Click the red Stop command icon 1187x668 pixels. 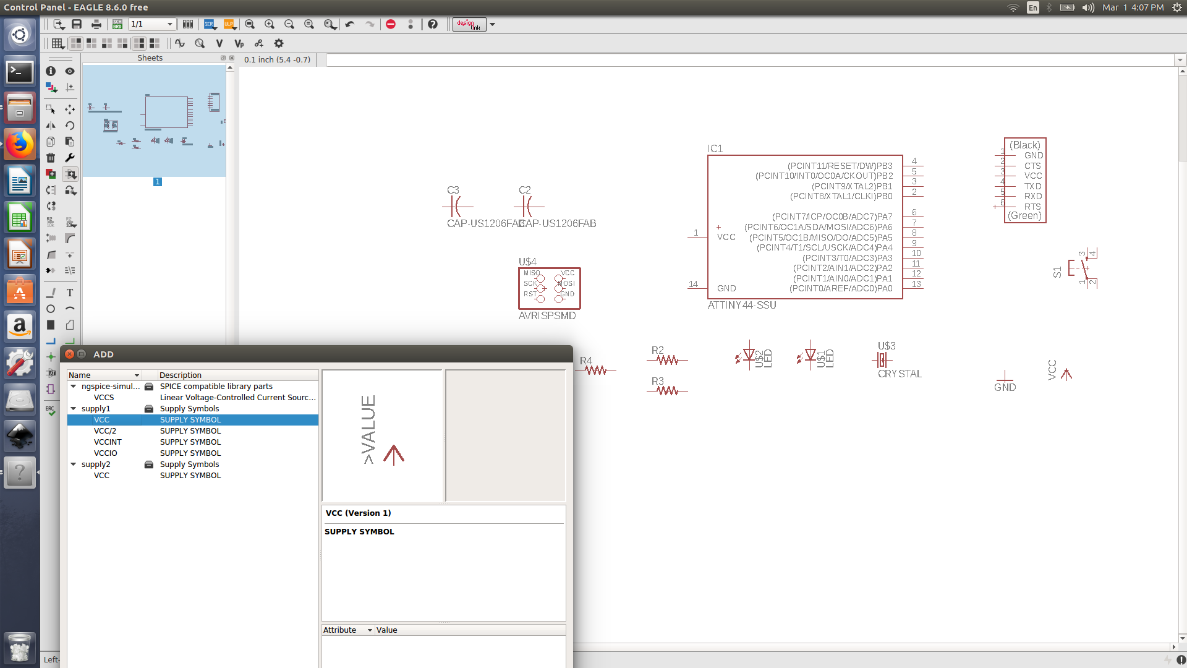pyautogui.click(x=391, y=24)
